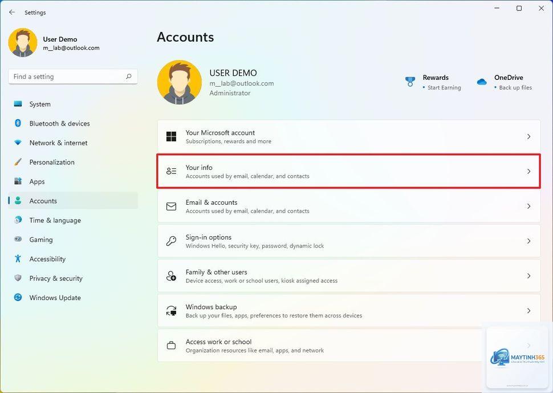Viewport: 553px width, 393px height.
Task: Open Windows backup title
Action: [211, 307]
